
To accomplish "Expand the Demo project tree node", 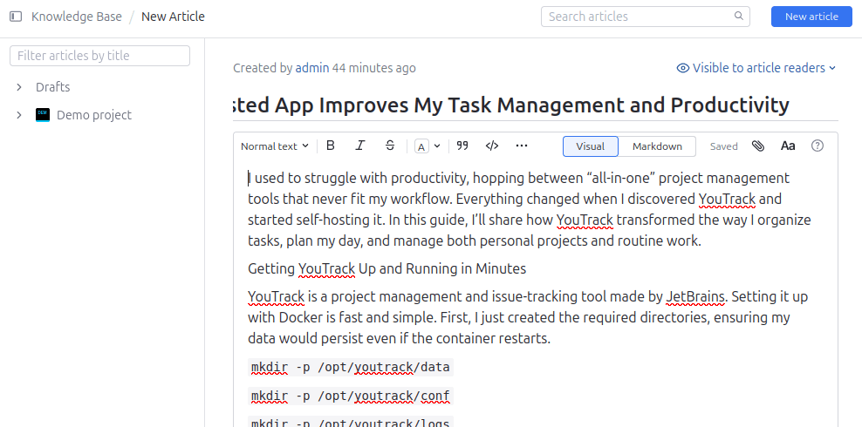I will (x=19, y=115).
